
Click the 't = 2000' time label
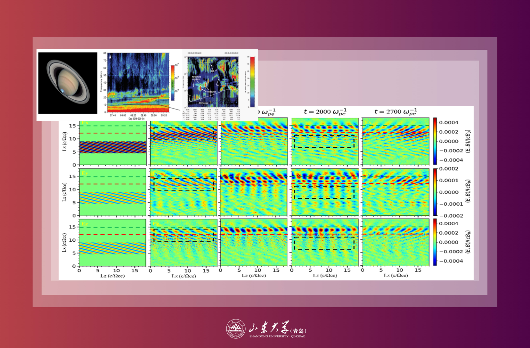tap(325, 112)
